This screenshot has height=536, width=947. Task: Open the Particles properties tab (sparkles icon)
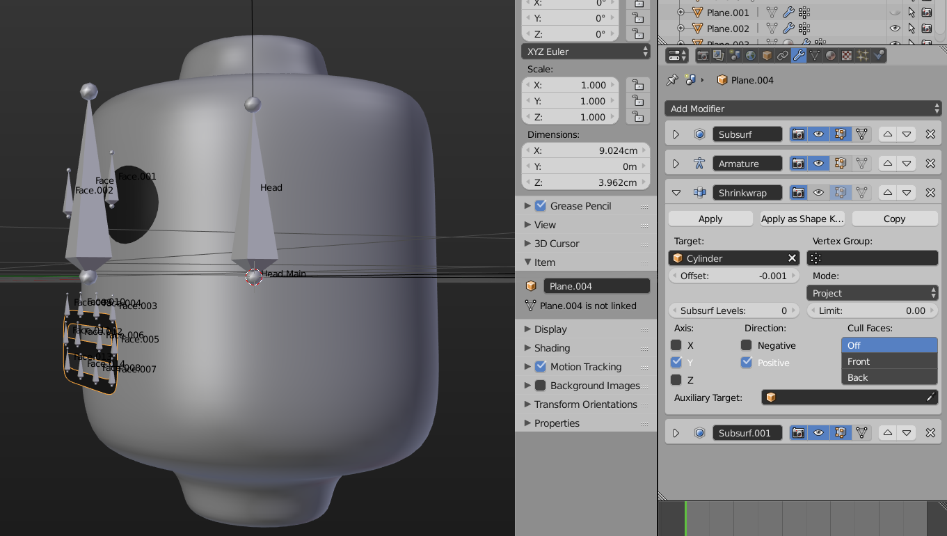[863, 56]
